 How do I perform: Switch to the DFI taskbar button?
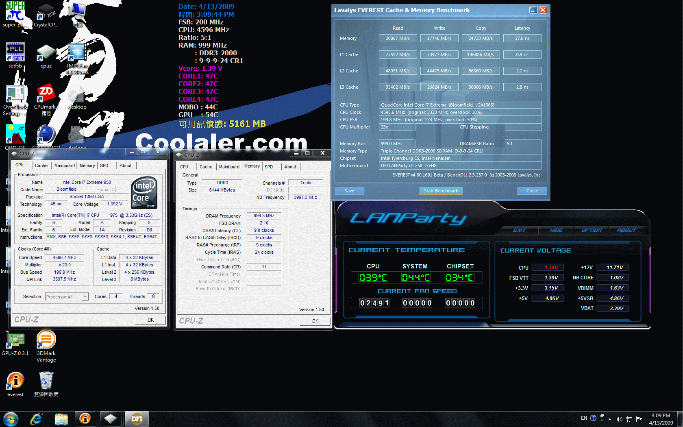[x=137, y=419]
